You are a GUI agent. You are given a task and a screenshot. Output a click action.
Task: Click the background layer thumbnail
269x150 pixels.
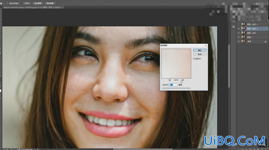pos(243,42)
